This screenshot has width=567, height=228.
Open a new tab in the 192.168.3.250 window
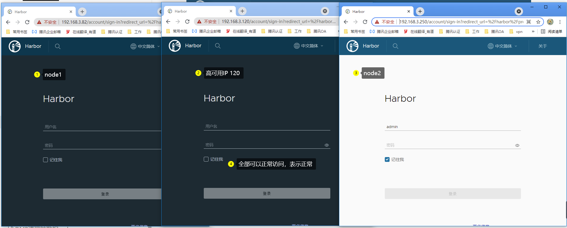tap(420, 11)
